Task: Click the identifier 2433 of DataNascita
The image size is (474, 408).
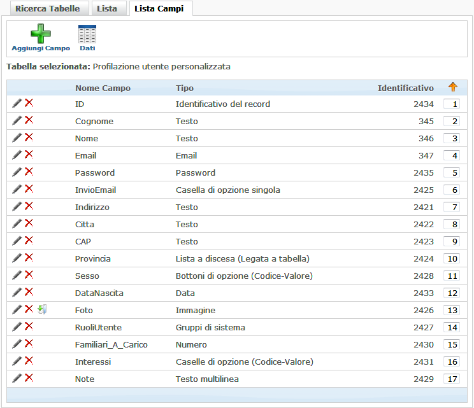Action: [x=424, y=293]
